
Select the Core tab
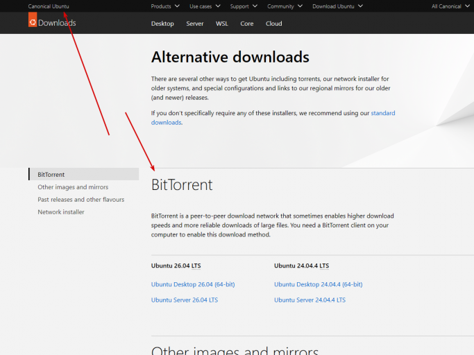point(246,24)
